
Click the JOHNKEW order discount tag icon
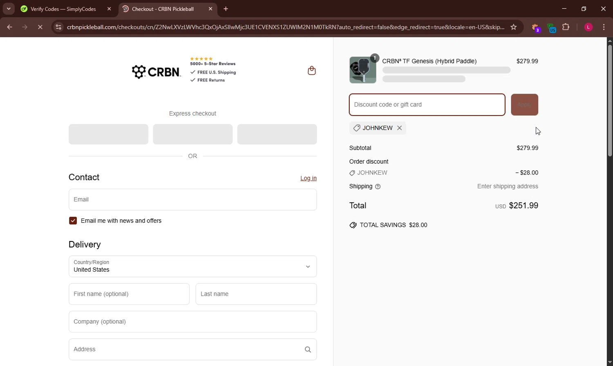pyautogui.click(x=352, y=173)
